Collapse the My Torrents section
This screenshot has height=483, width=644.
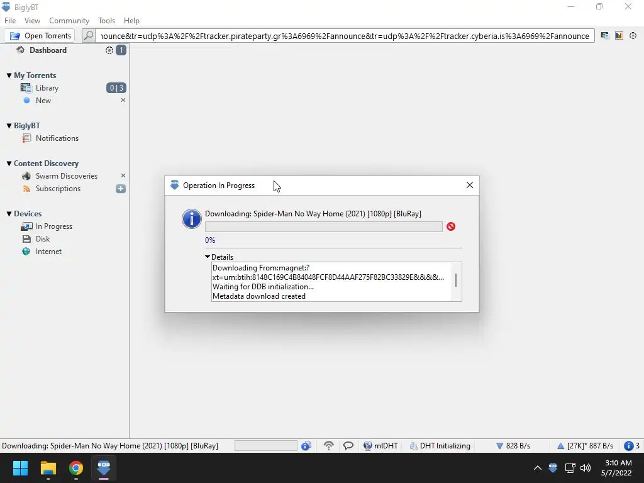(x=9, y=75)
